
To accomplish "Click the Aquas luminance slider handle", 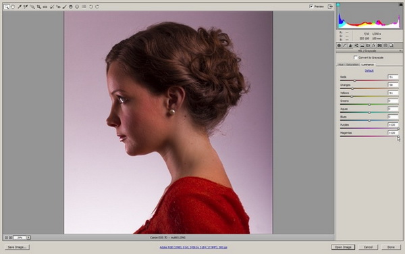I will (369, 112).
